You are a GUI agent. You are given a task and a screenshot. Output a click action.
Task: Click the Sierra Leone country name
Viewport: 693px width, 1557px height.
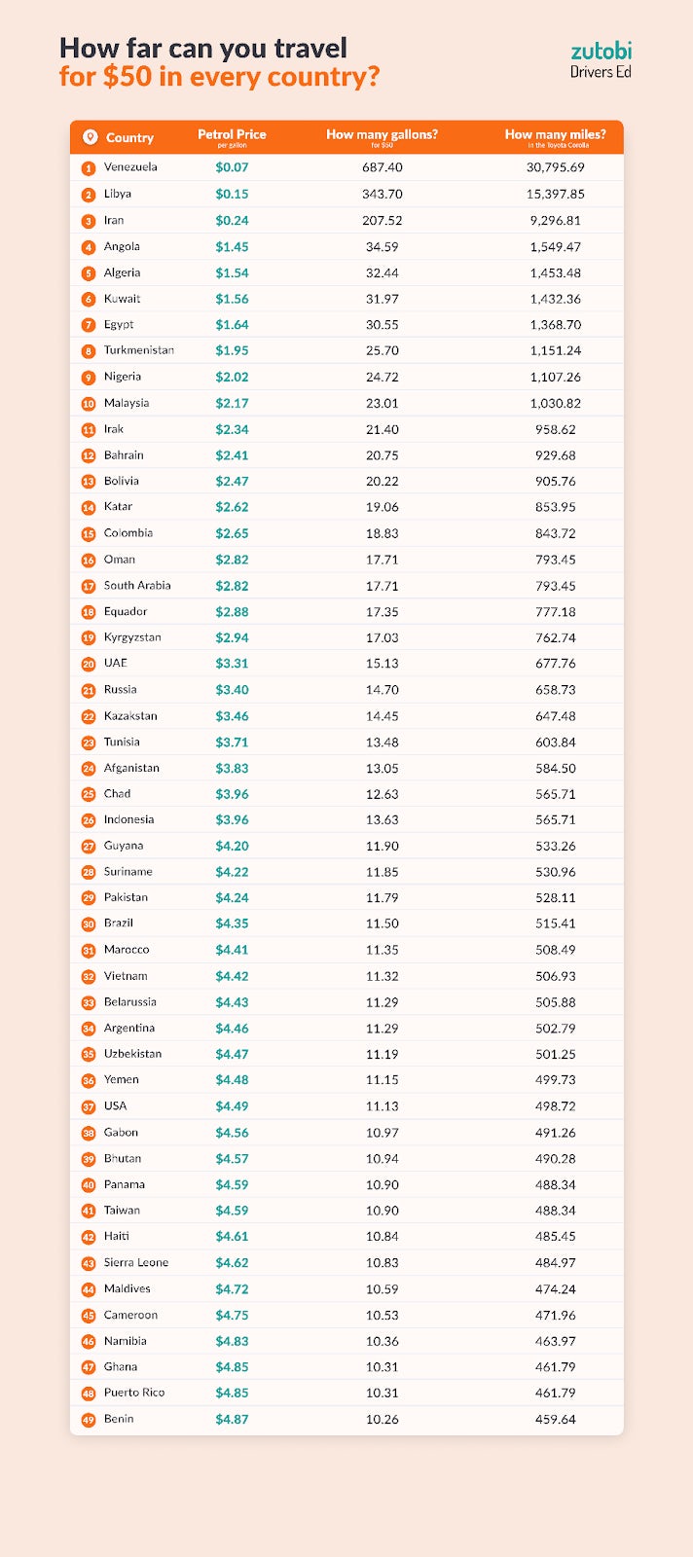point(136,1262)
